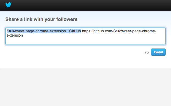Click the 'Share a link with your followers' heading
Screen dimensions: 171x106
click(41, 19)
